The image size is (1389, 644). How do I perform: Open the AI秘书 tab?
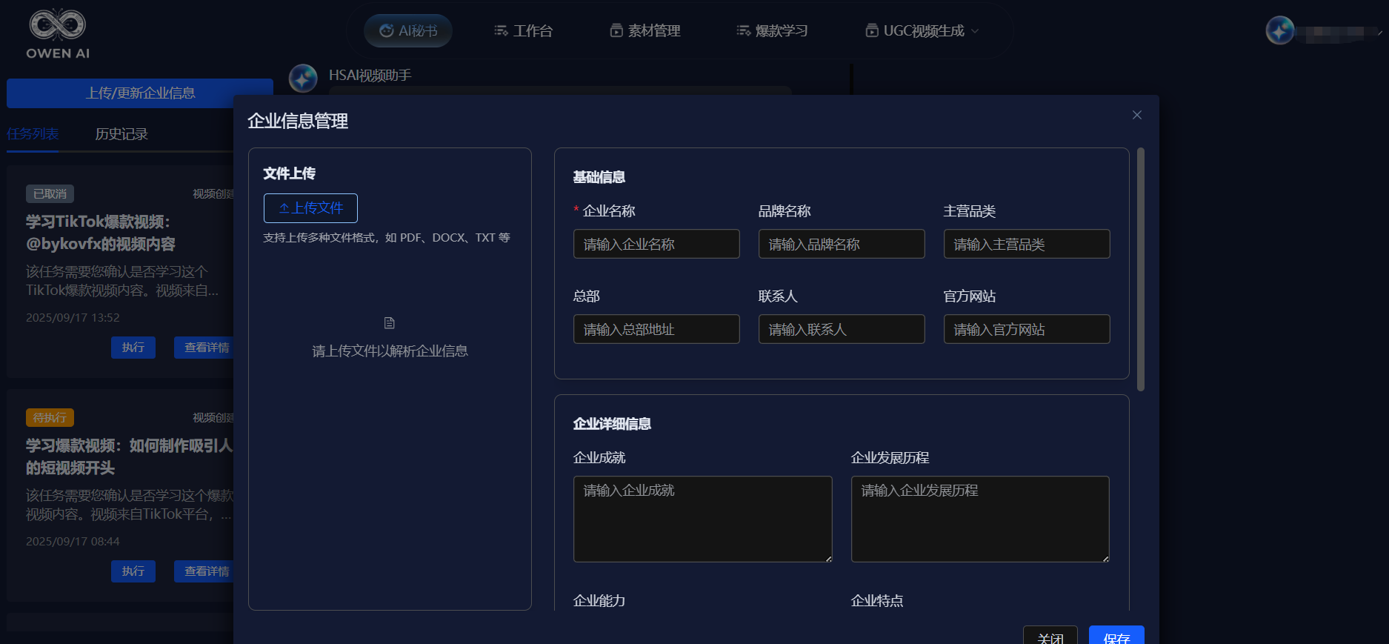(x=408, y=31)
